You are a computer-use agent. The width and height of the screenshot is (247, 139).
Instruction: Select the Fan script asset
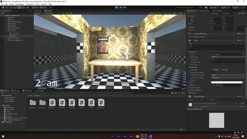pyautogui.click(x=91, y=103)
